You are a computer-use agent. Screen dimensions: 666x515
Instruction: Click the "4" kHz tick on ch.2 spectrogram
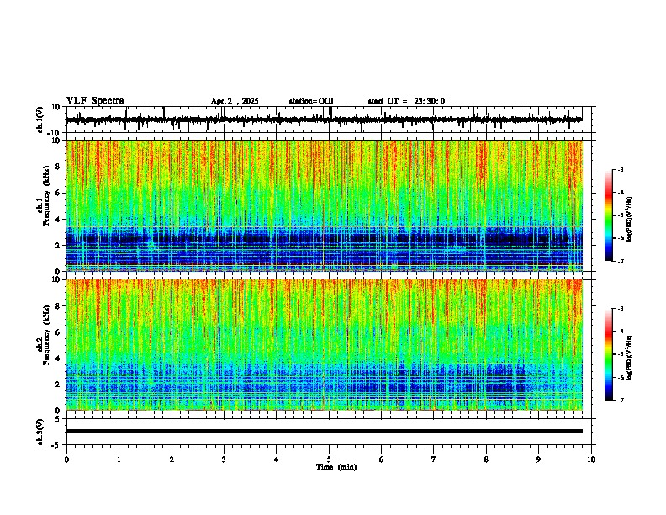pyautogui.click(x=59, y=358)
